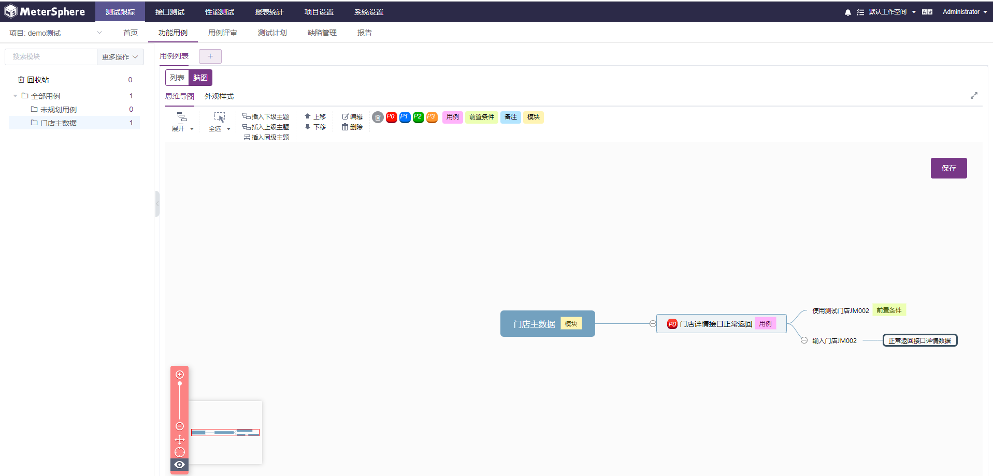This screenshot has width=993, height=476.
Task: Clear priority with the gray trash icon
Action: pyautogui.click(x=378, y=117)
